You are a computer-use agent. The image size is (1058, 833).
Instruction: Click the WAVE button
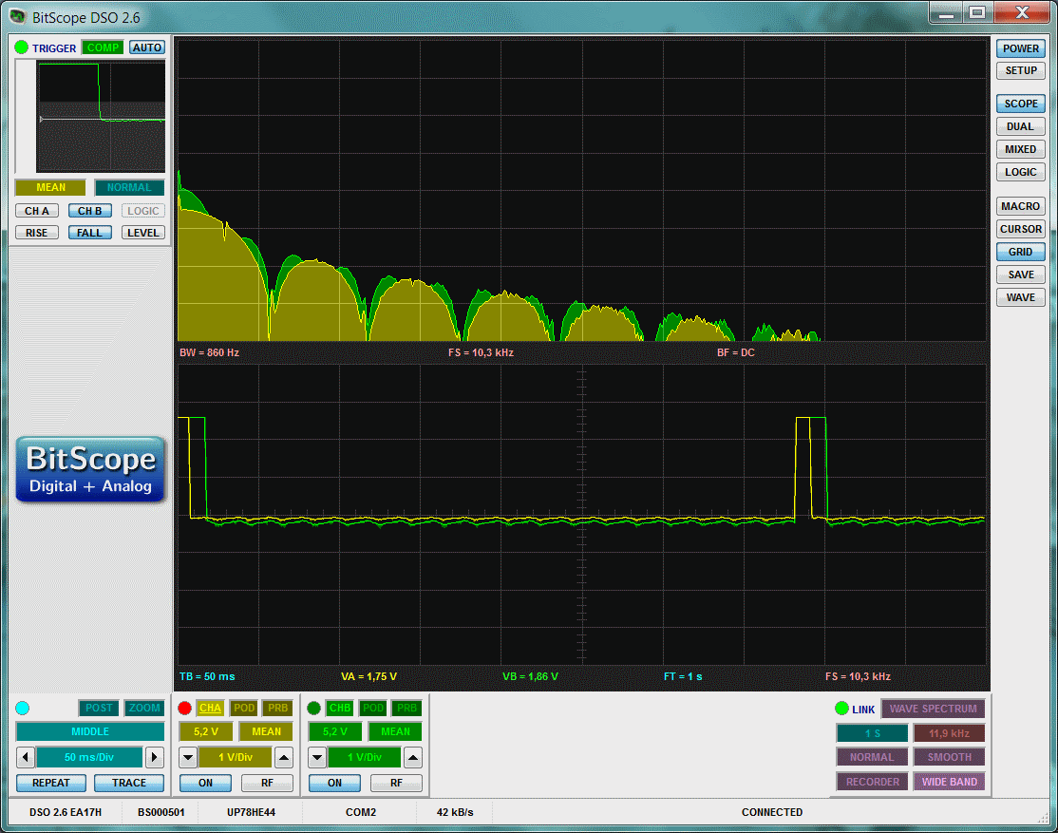pos(1020,297)
